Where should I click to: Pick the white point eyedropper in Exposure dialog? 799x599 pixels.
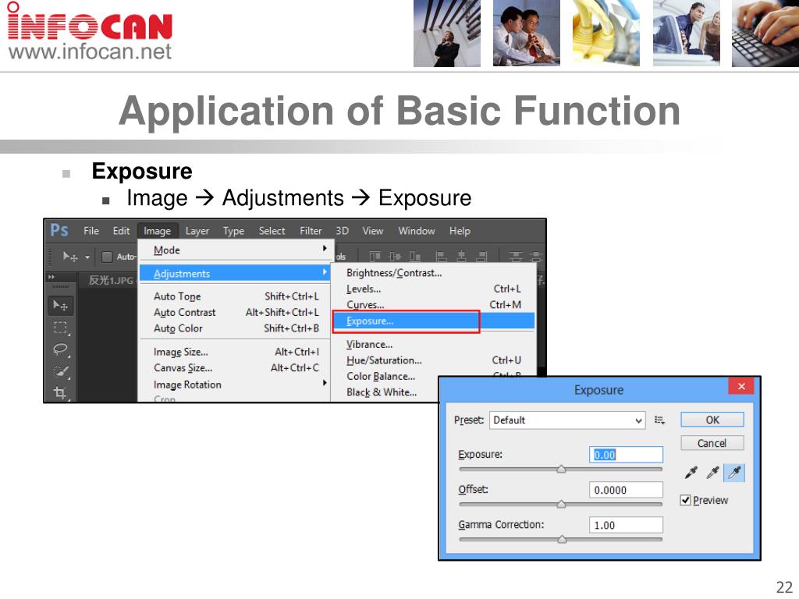[733, 473]
